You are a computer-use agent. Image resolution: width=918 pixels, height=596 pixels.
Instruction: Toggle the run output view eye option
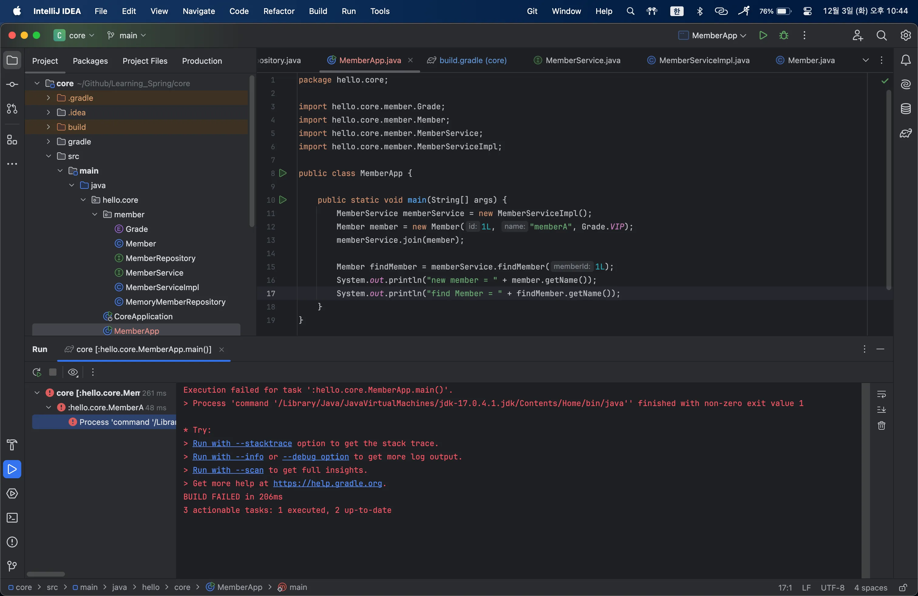pyautogui.click(x=73, y=372)
